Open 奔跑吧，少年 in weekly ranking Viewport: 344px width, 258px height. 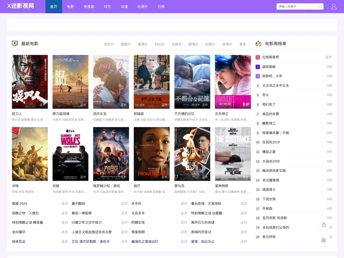pyautogui.click(x=272, y=76)
